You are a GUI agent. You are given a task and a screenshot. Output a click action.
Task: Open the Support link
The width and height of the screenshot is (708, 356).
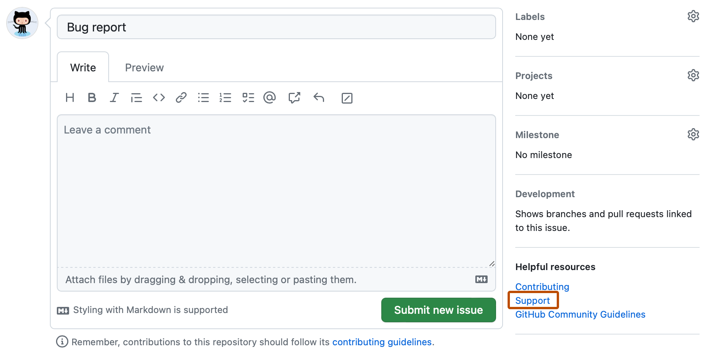click(533, 300)
